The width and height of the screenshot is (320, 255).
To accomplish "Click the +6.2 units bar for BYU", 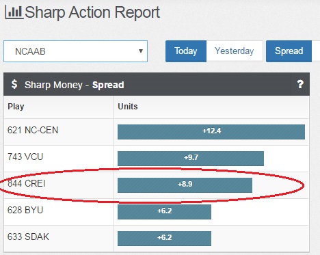I will tap(164, 212).
